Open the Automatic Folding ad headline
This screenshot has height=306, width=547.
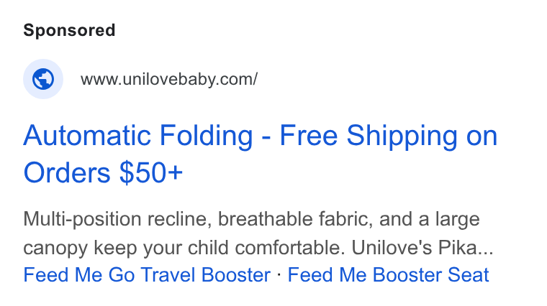coord(261,154)
